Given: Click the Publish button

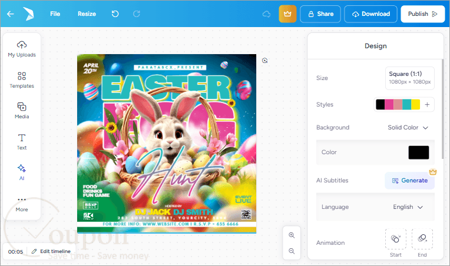Looking at the screenshot, I should point(423,14).
